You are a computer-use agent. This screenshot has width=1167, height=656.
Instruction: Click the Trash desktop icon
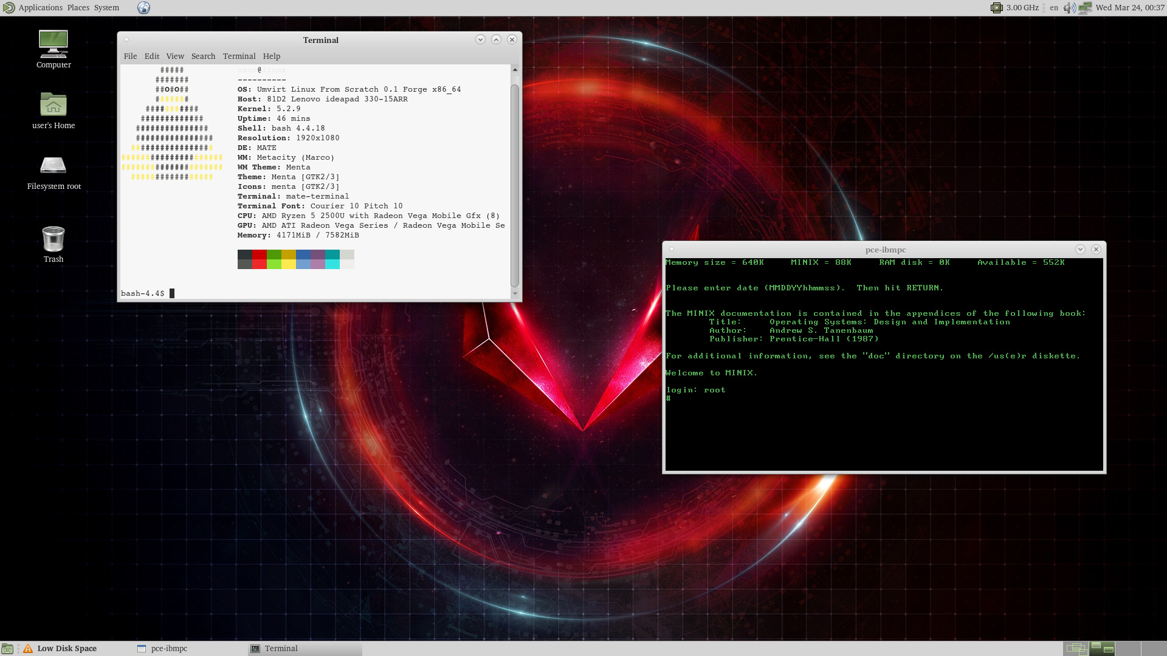53,239
